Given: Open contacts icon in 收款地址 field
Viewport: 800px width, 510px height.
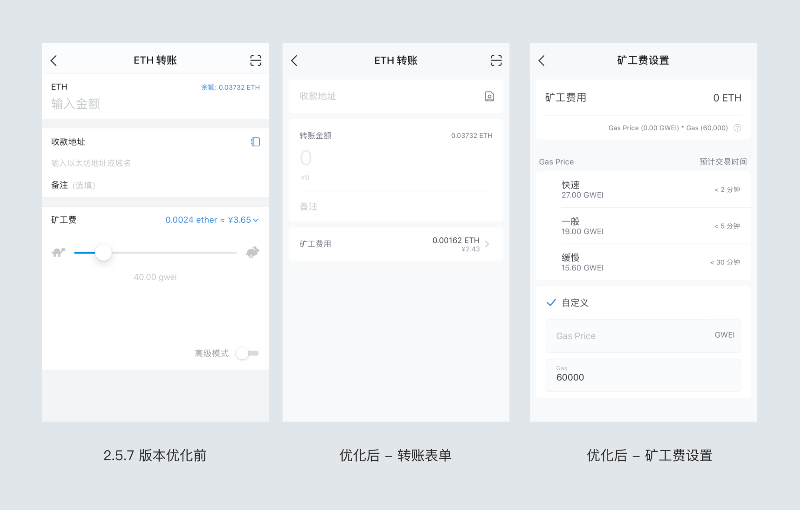Looking at the screenshot, I should (x=489, y=96).
